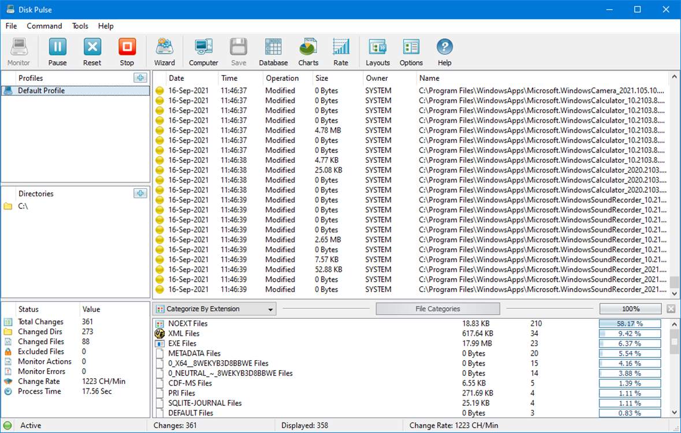Select the SQLITE-JOURNAL Files row
The width and height of the screenshot is (681, 433).
point(411,403)
